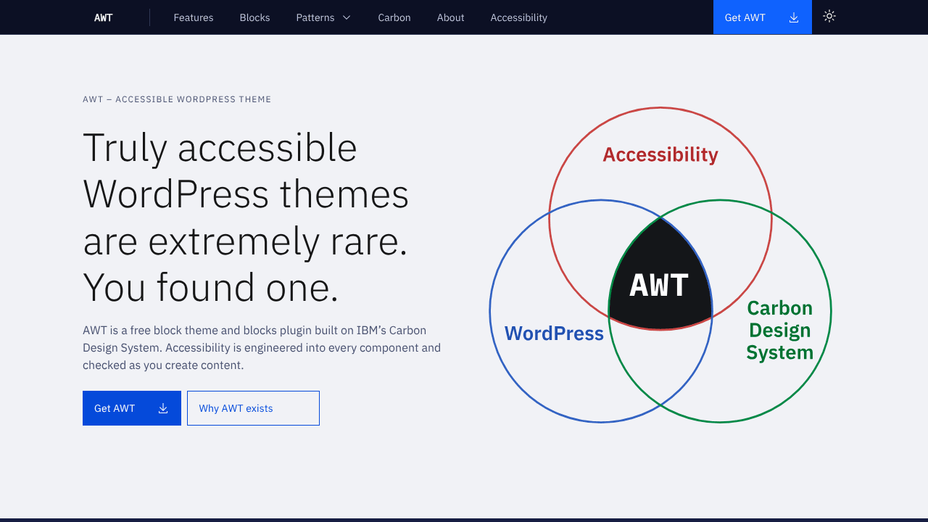Screen dimensions: 928x522
Task: Navigate to the About page
Action: (450, 17)
